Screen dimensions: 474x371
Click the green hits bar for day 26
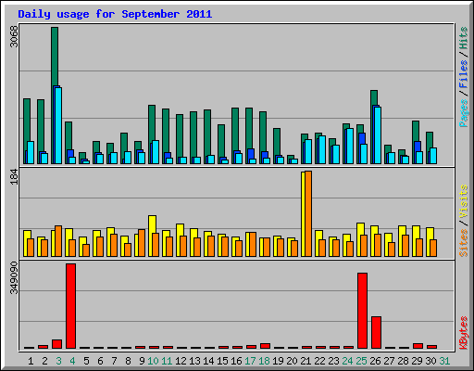coord(374,97)
